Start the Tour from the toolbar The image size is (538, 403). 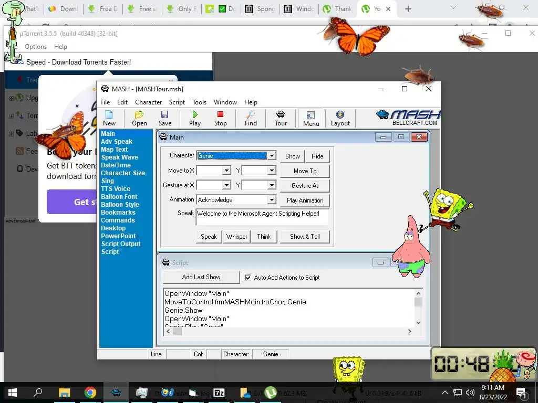[x=281, y=118]
